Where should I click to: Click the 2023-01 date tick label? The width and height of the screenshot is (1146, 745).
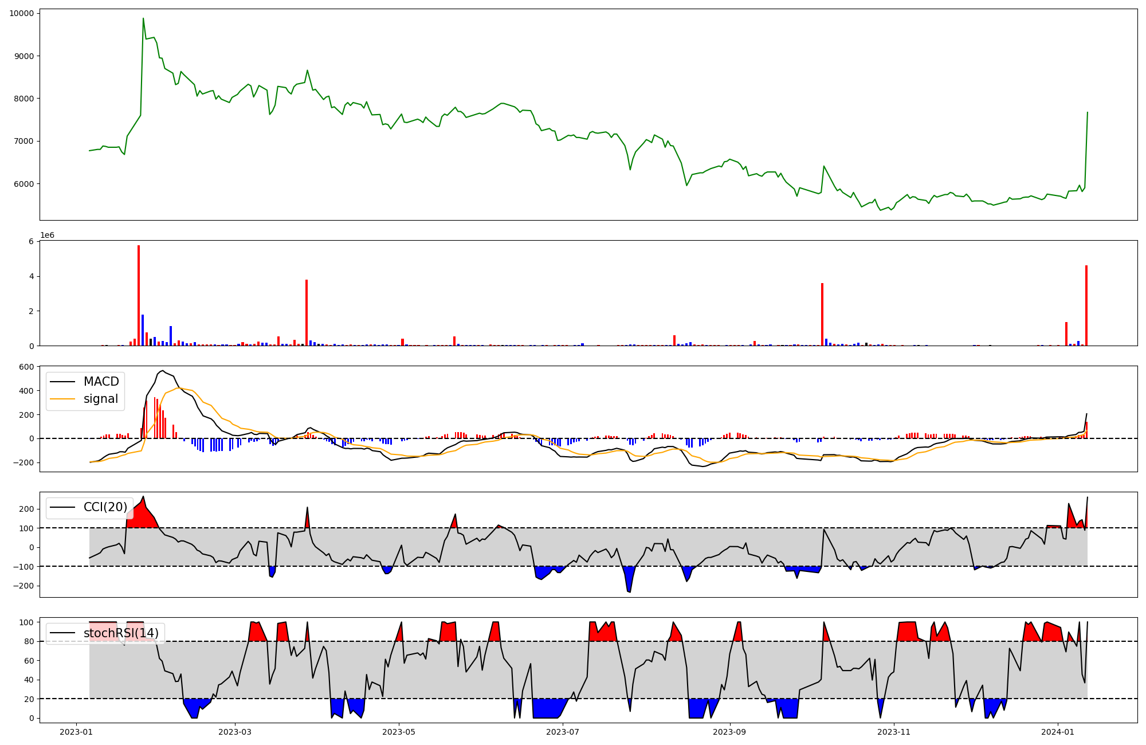(76, 732)
